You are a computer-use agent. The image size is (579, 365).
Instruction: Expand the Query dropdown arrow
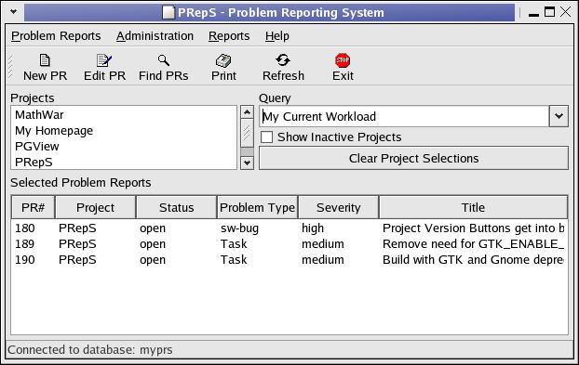[559, 116]
